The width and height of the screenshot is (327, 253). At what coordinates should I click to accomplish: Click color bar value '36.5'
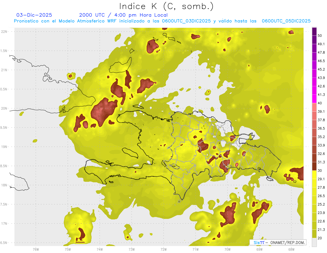321,128
